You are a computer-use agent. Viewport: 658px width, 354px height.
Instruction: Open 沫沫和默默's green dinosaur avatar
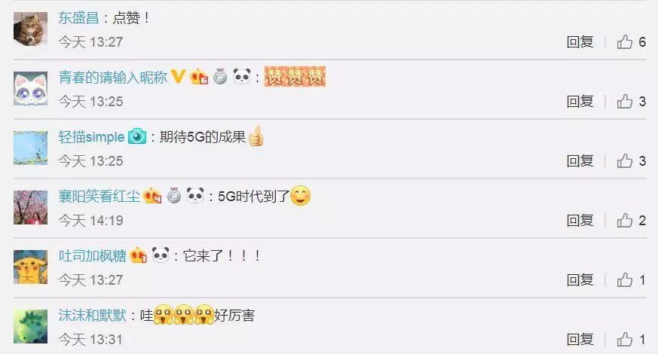click(x=30, y=327)
